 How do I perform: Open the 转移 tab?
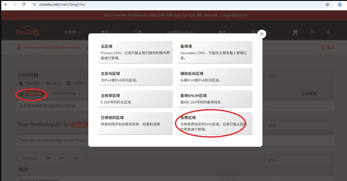pyautogui.click(x=48, y=158)
